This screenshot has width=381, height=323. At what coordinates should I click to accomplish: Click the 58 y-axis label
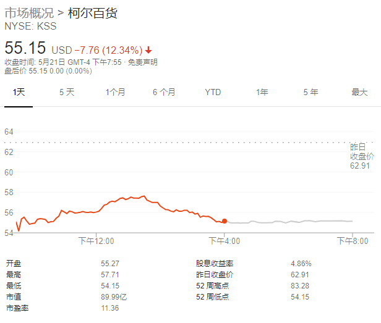[9, 193]
